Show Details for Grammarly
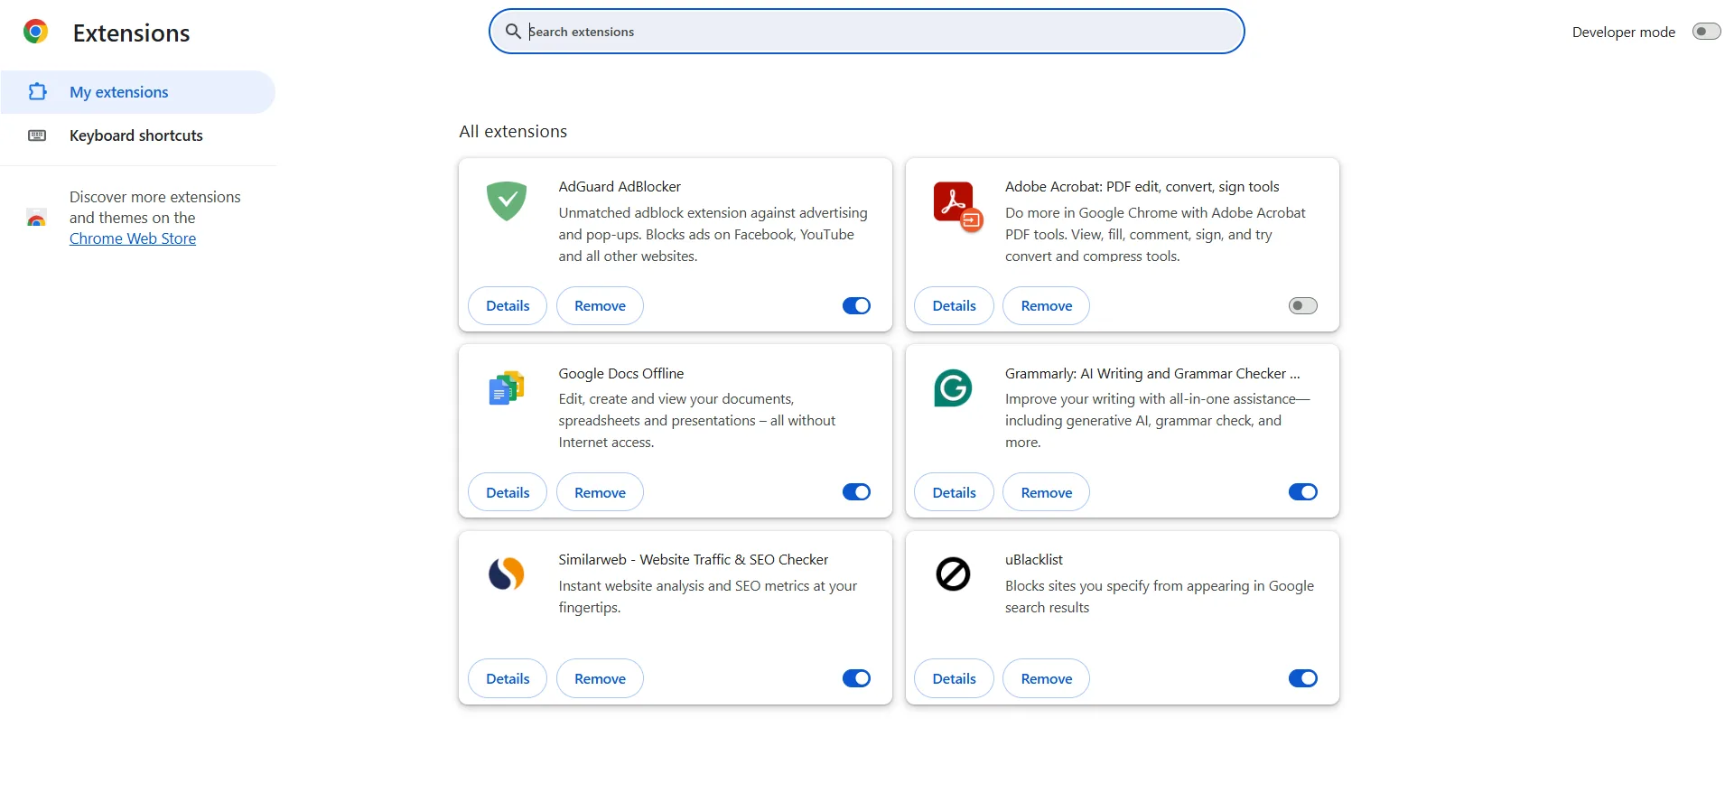The width and height of the screenshot is (1734, 793). 954,492
